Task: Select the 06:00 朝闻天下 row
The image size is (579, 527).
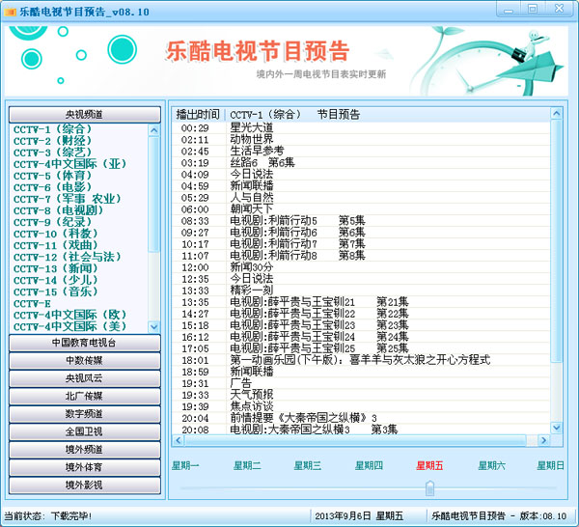Action: [x=361, y=209]
